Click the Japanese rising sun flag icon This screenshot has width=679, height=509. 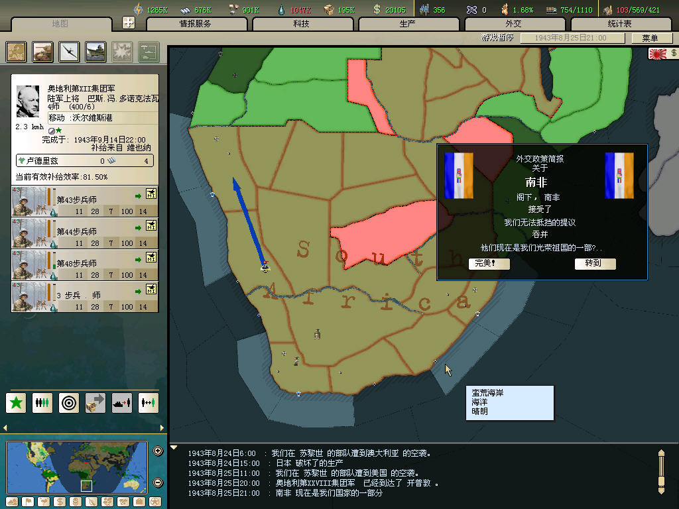click(657, 54)
